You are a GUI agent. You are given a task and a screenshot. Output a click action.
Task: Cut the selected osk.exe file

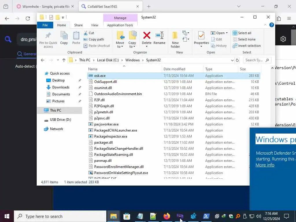pos(89,33)
